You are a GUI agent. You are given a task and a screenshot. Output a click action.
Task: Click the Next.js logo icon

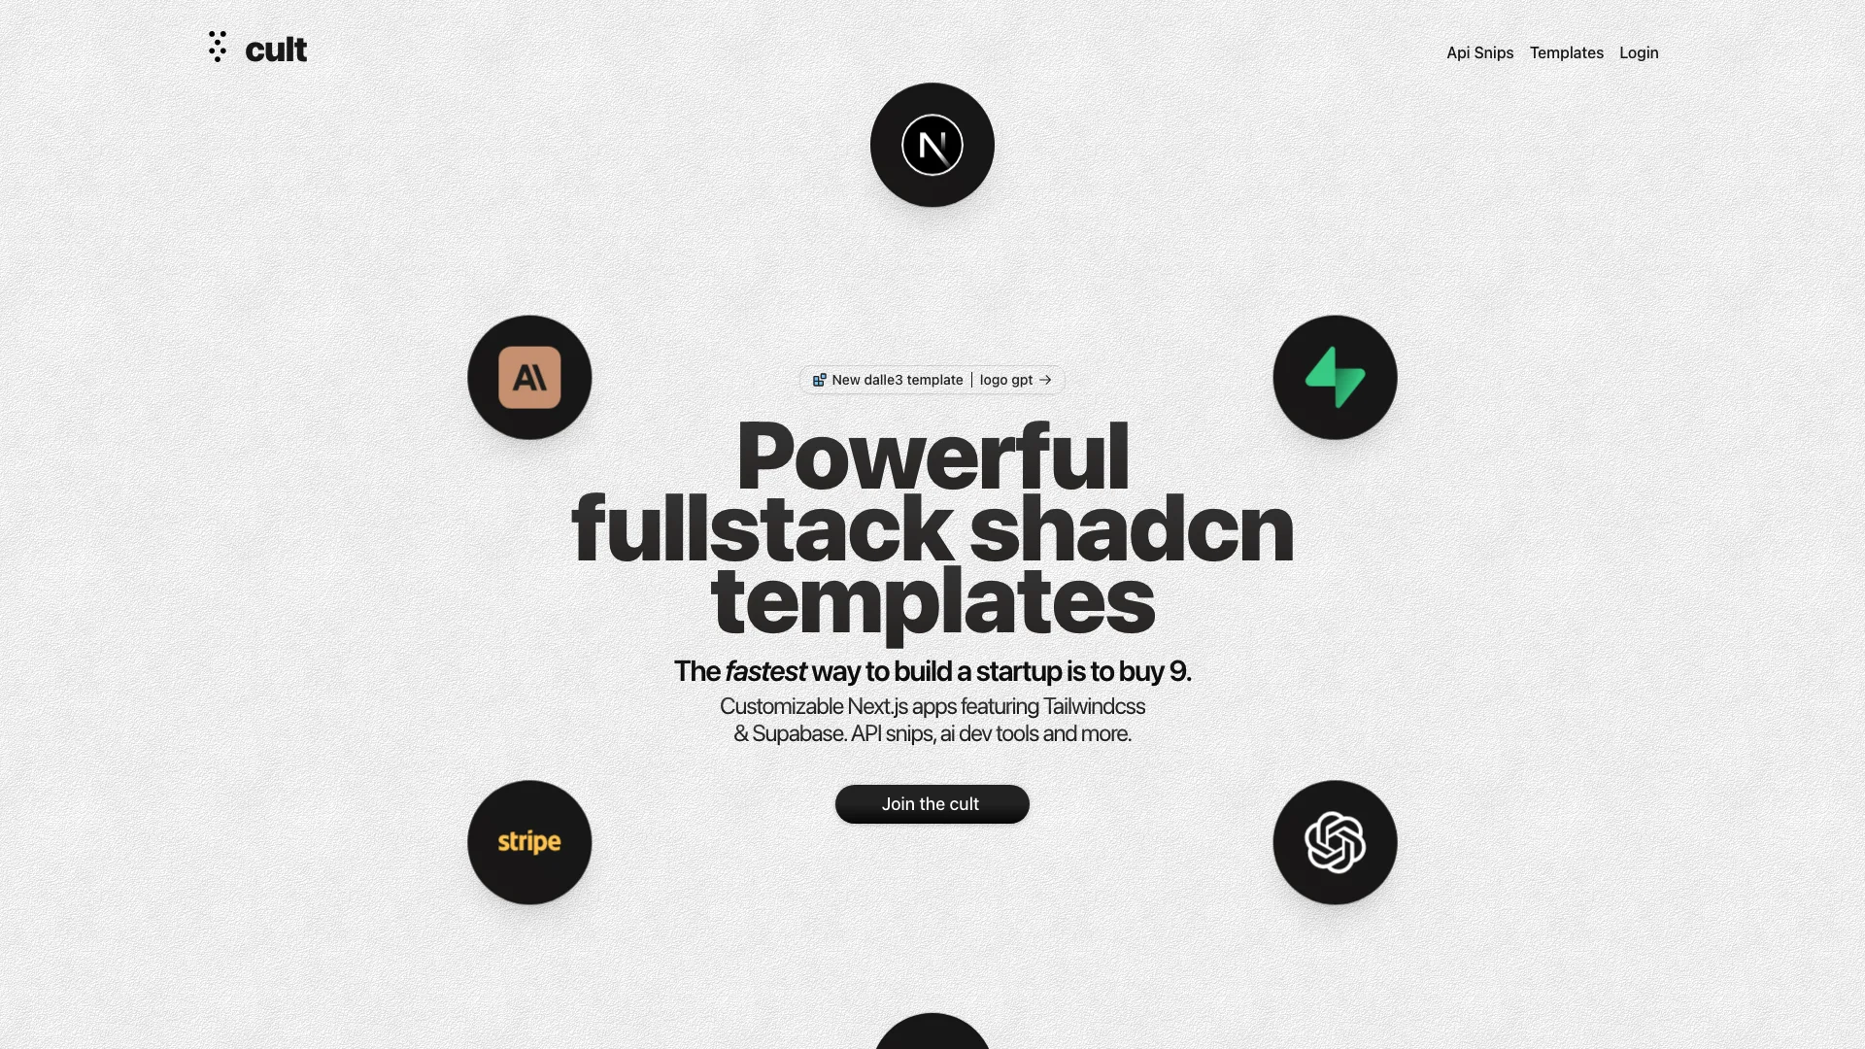click(932, 145)
